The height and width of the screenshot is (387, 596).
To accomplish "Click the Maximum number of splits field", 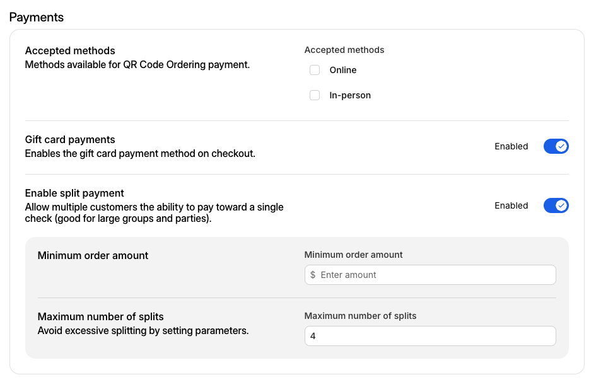I will tap(429, 336).
